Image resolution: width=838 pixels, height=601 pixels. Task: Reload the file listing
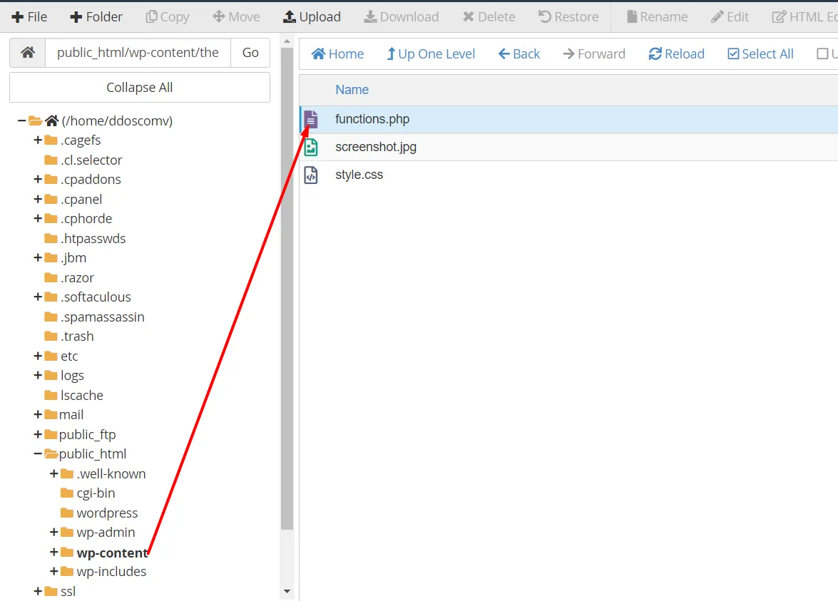coord(677,54)
